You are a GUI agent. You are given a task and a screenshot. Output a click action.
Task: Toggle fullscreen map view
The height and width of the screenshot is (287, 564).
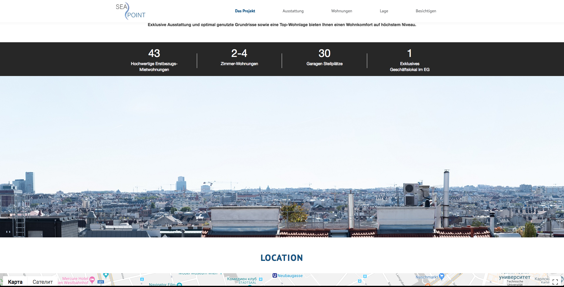click(555, 282)
